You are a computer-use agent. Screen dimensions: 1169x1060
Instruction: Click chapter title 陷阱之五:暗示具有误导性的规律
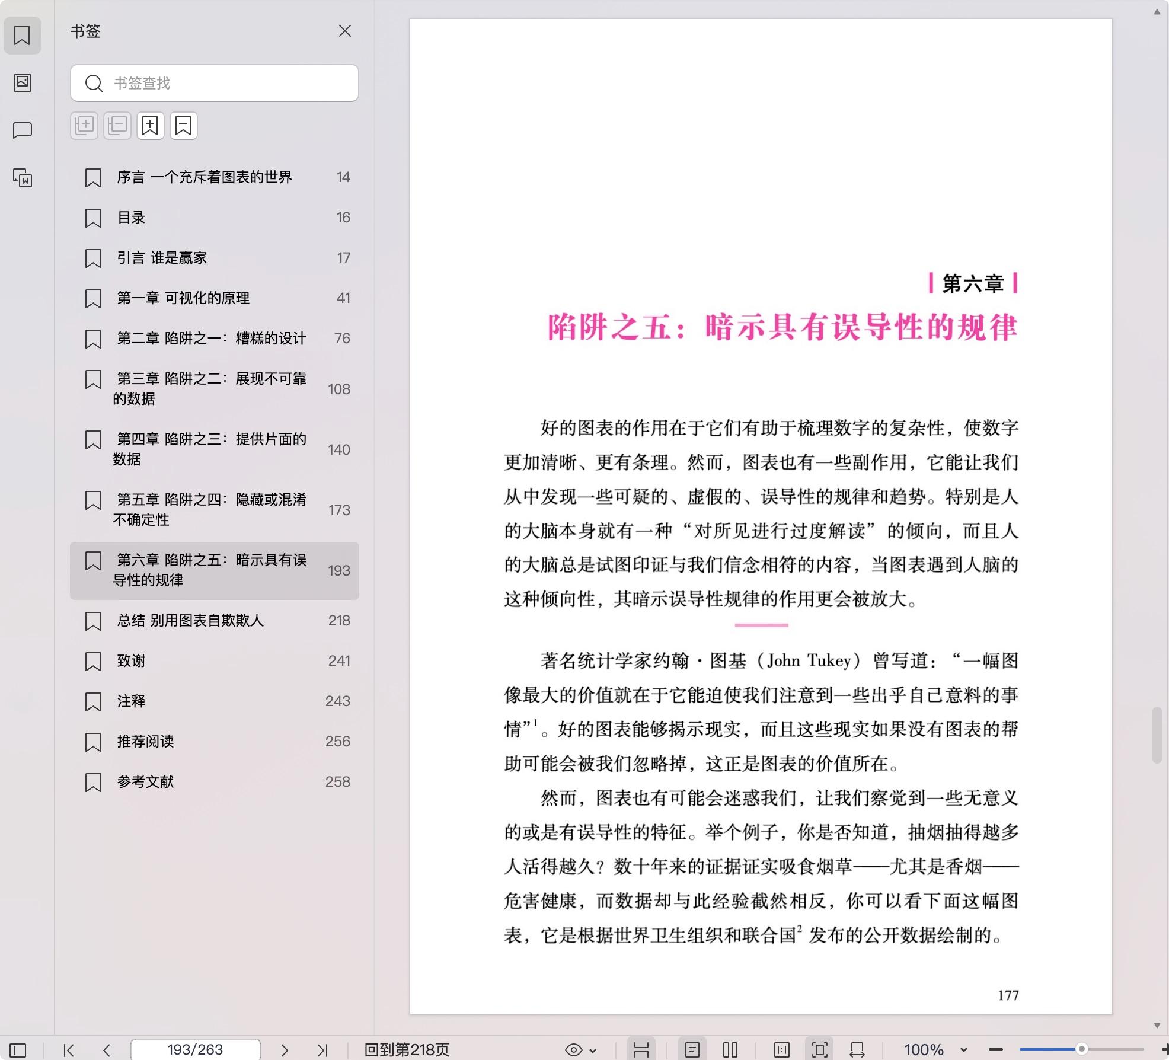coord(782,327)
